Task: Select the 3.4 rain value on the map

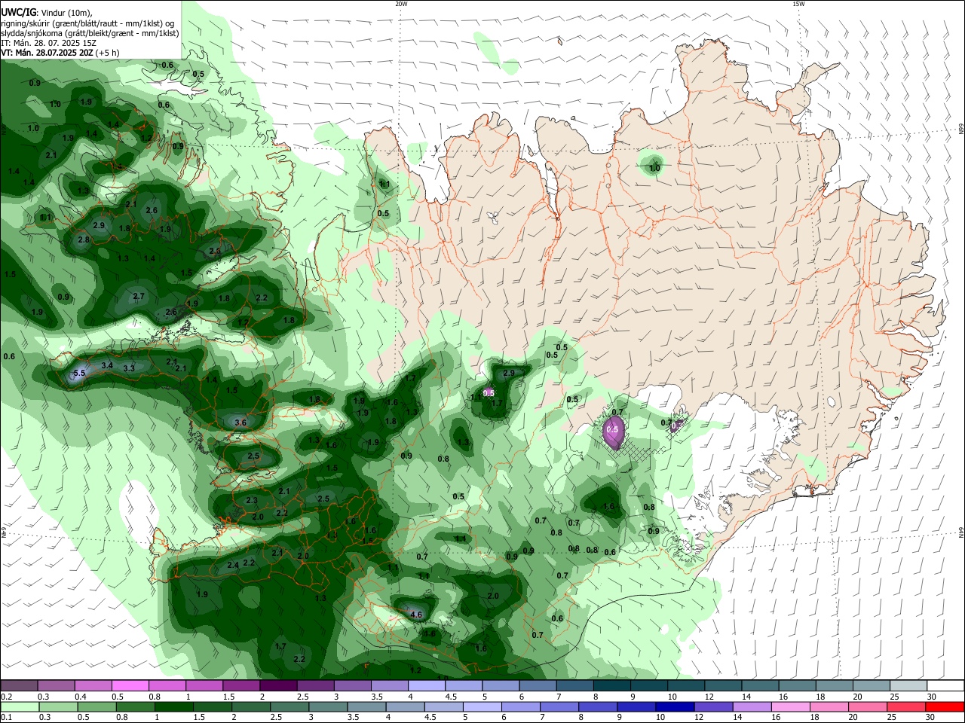Action: [x=107, y=366]
